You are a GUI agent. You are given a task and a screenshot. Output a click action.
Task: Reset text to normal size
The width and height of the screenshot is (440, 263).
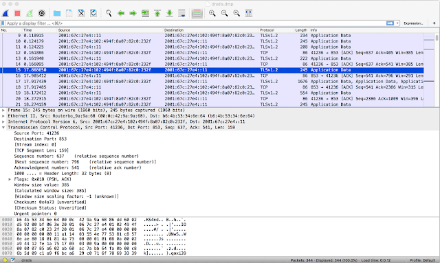[x=236, y=13]
